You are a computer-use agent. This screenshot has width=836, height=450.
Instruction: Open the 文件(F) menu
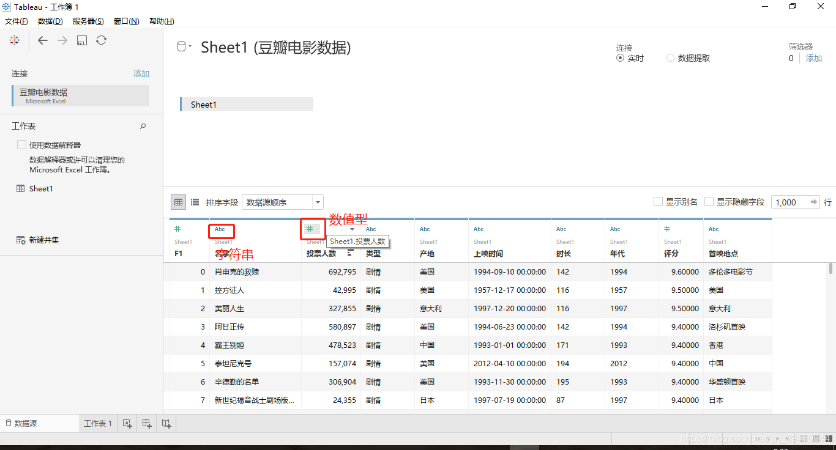coord(17,21)
